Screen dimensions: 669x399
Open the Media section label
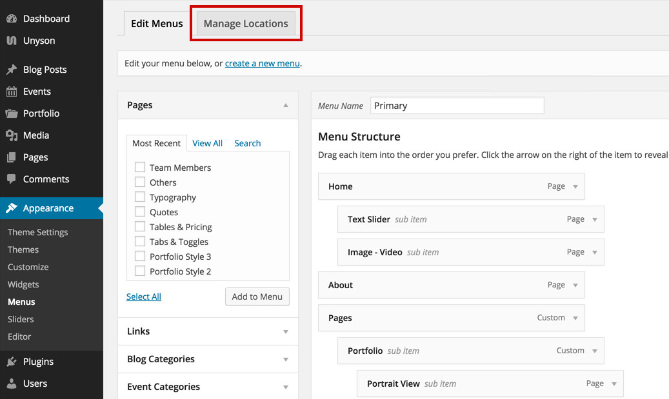click(36, 135)
